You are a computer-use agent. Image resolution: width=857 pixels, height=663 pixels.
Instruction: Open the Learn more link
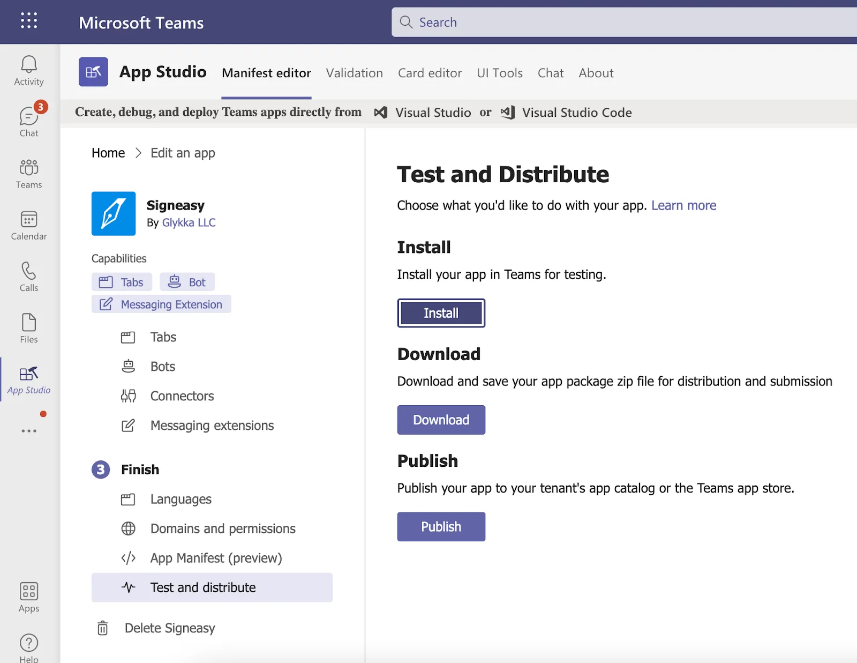pyautogui.click(x=684, y=205)
